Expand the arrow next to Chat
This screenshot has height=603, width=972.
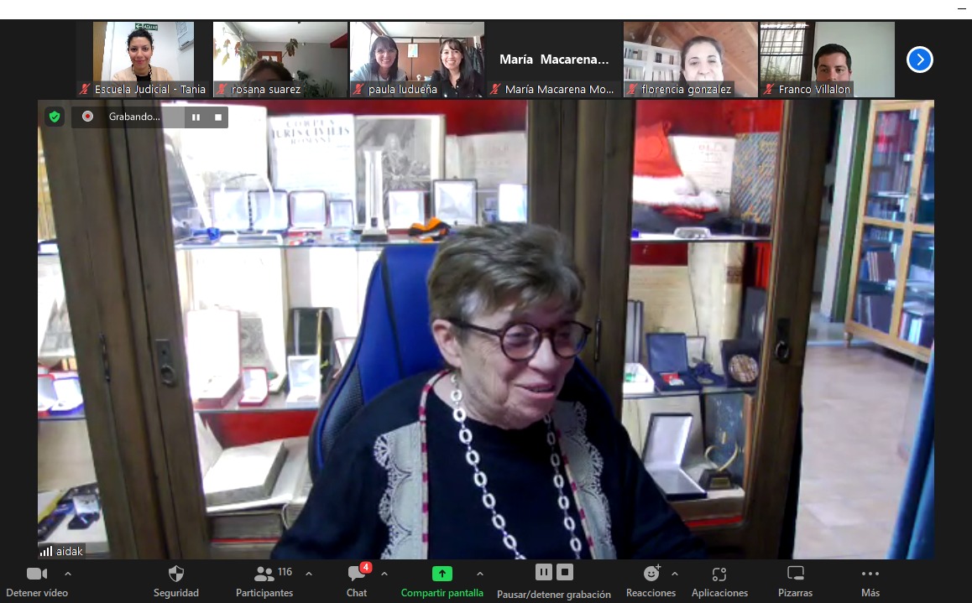384,574
